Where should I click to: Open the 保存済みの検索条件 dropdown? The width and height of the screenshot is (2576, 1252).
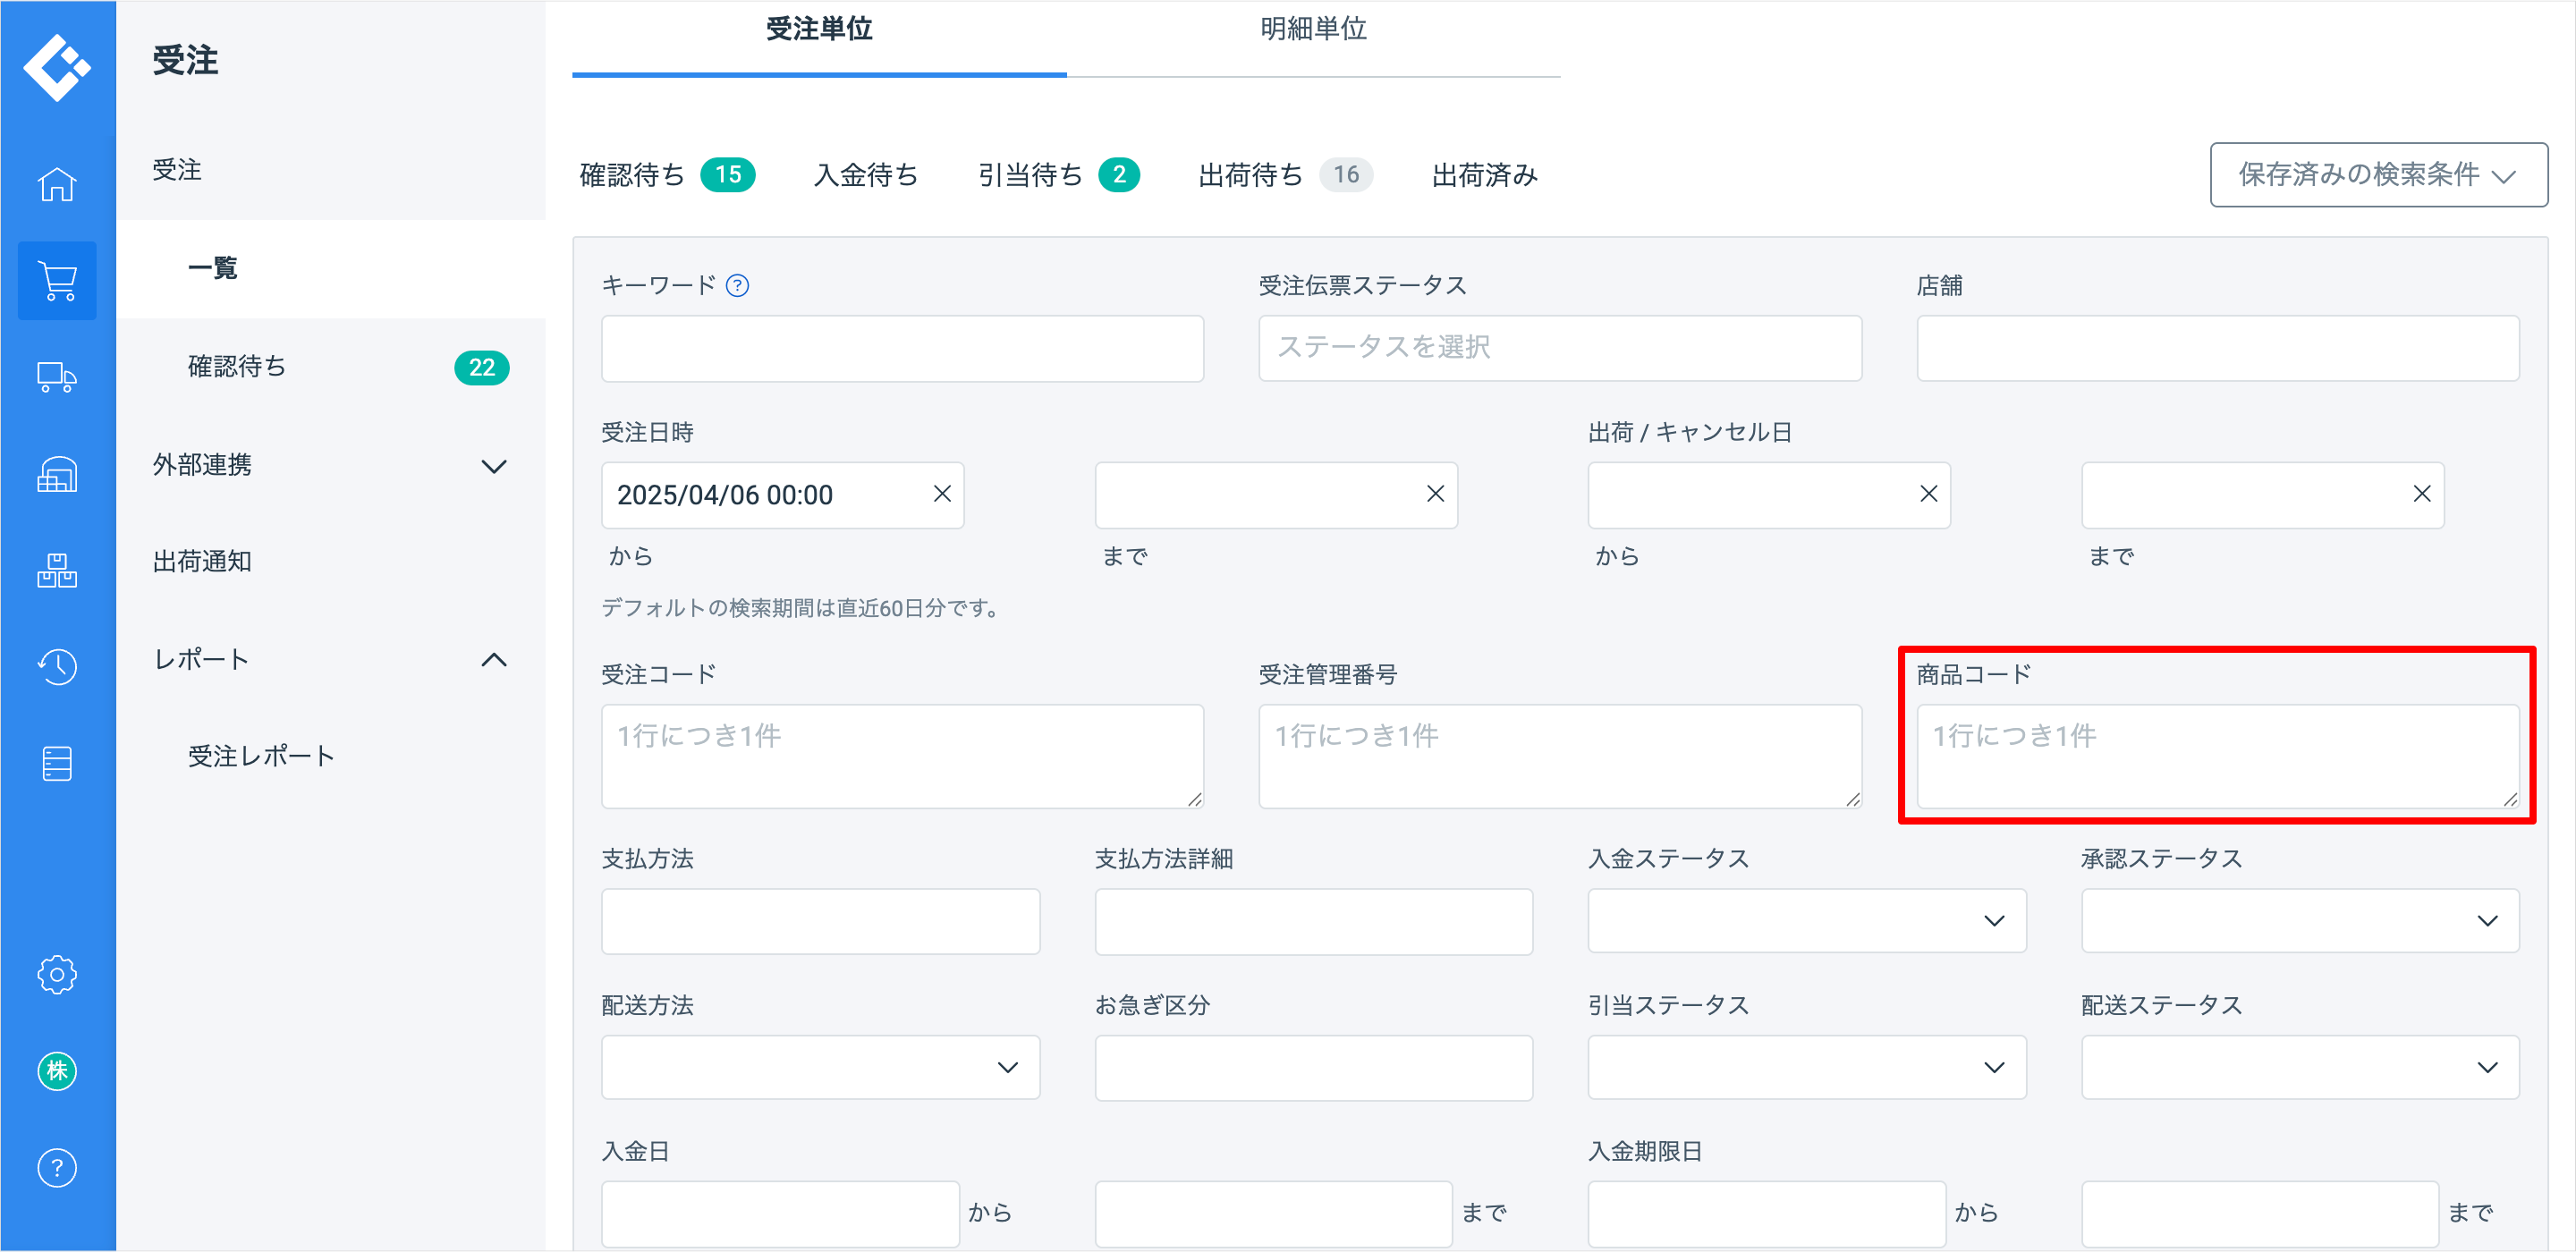2378,175
